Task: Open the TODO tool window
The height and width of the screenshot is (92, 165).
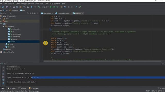Action: click(x=12, y=88)
